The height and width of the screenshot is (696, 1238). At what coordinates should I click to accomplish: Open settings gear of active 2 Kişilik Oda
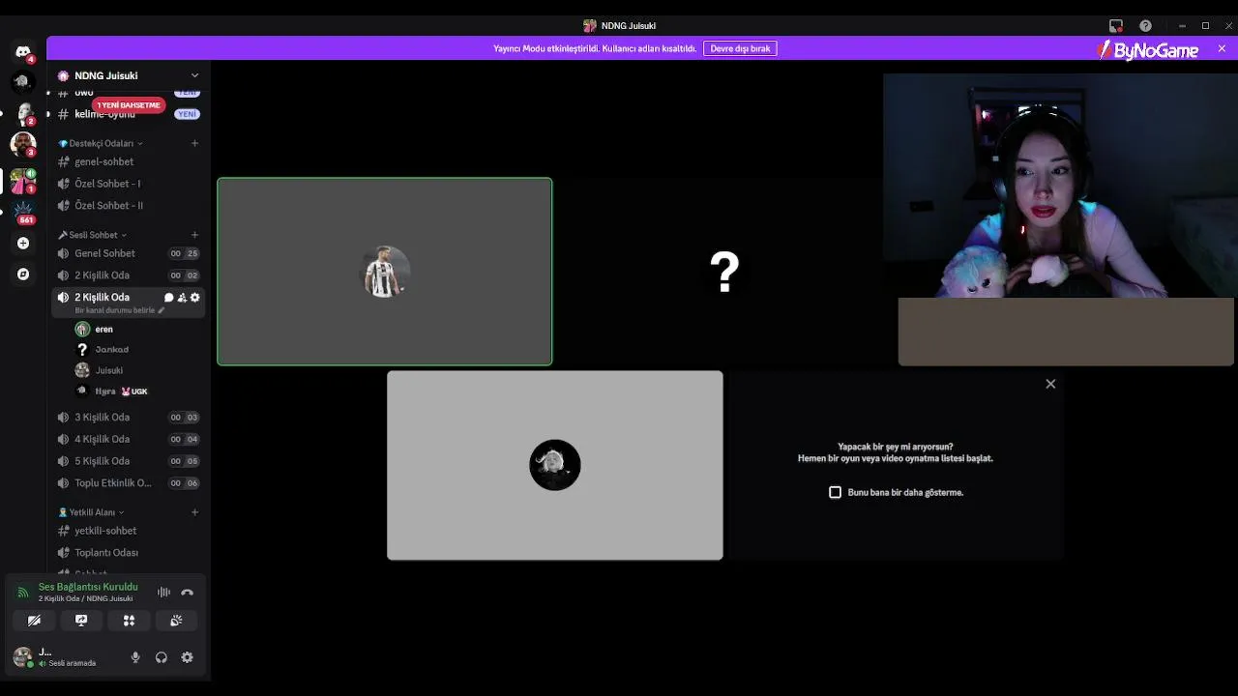(x=194, y=298)
